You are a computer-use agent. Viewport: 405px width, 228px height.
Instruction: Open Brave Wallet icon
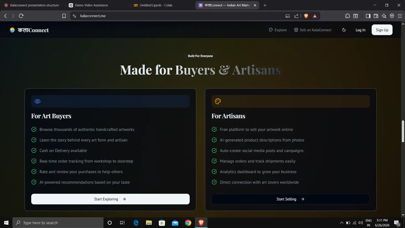tap(376, 16)
